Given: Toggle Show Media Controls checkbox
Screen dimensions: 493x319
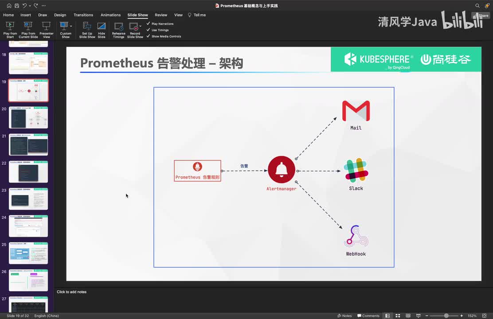Looking at the screenshot, I should tap(149, 36).
